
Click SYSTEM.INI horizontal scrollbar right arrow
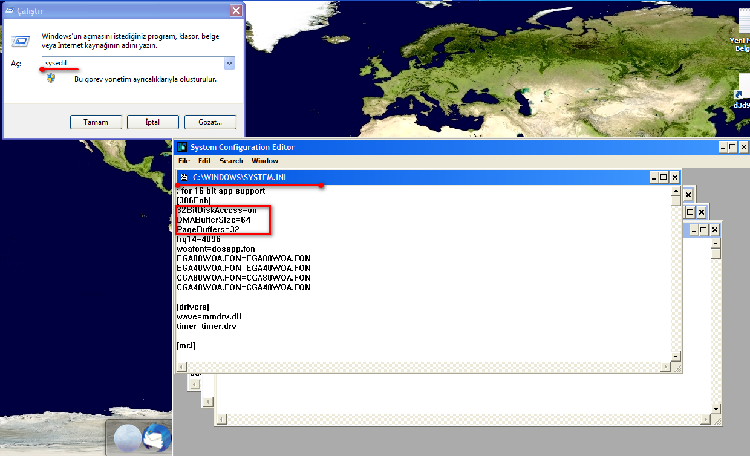coord(666,366)
